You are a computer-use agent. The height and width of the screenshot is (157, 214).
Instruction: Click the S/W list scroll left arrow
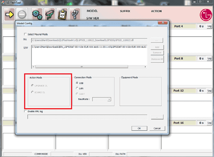coord(33,67)
